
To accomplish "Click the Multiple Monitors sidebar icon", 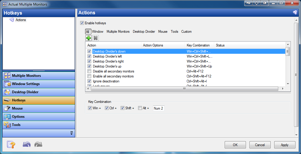I will (7, 76).
